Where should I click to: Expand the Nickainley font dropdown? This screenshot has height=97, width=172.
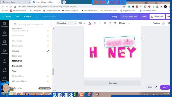pos(66,23)
